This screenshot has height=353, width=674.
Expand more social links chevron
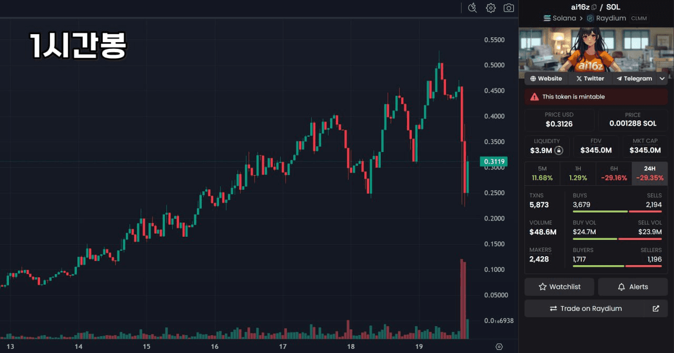[x=662, y=79]
